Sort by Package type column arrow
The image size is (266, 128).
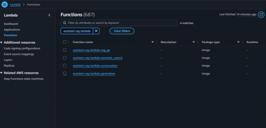(x=238, y=42)
